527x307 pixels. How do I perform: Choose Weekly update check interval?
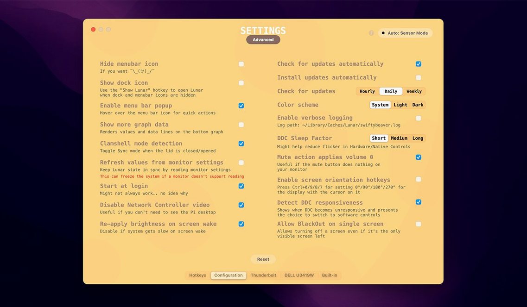point(414,91)
